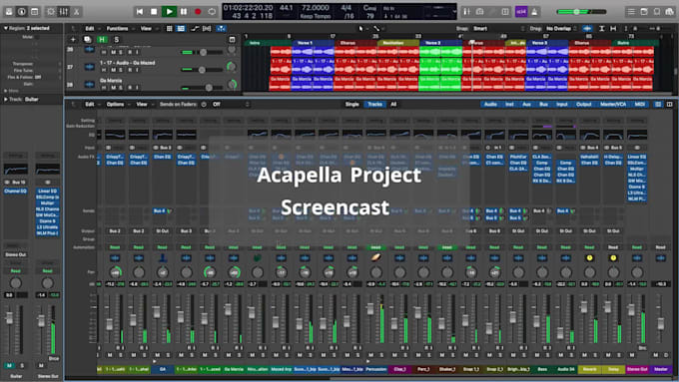Click the green Play button
The width and height of the screenshot is (679, 382).
point(169,12)
